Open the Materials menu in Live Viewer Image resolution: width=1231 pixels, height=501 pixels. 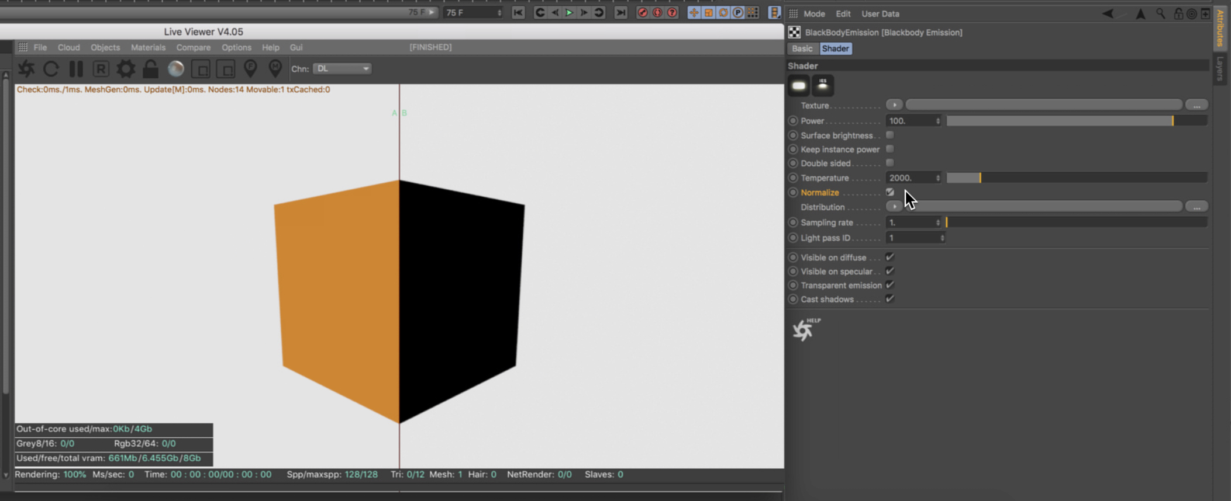pyautogui.click(x=148, y=47)
